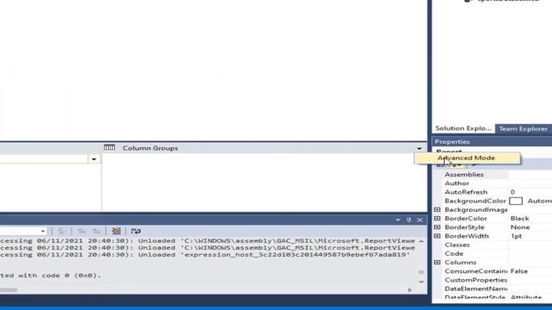Click Output scrollbar up arrow
This screenshot has width=552, height=310.
(x=422, y=241)
